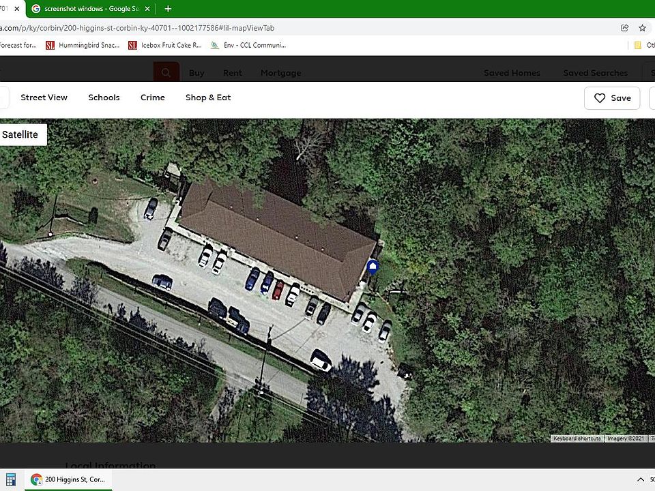The height and width of the screenshot is (491, 655).
Task: Open the Hummingbird Snack bookmark
Action: tap(83, 45)
